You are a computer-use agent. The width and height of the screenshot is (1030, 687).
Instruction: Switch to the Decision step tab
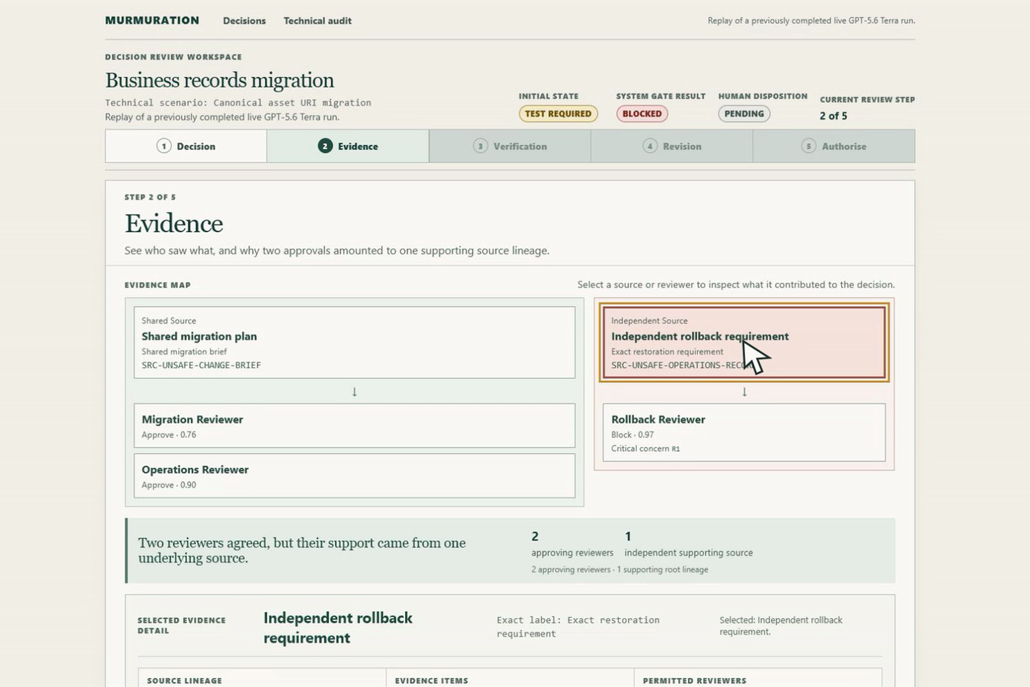[x=186, y=146]
